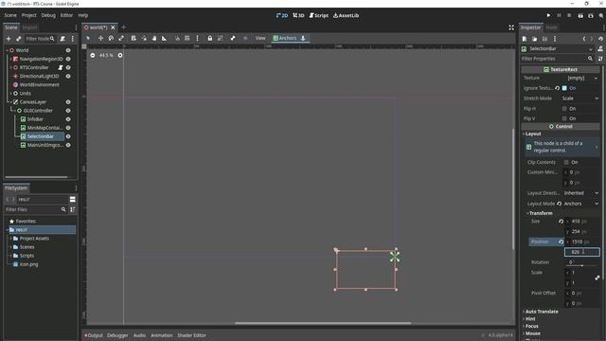Screen dimensions: 606x341
Task: Go back in Inspector object history
Action: [x=584, y=39]
